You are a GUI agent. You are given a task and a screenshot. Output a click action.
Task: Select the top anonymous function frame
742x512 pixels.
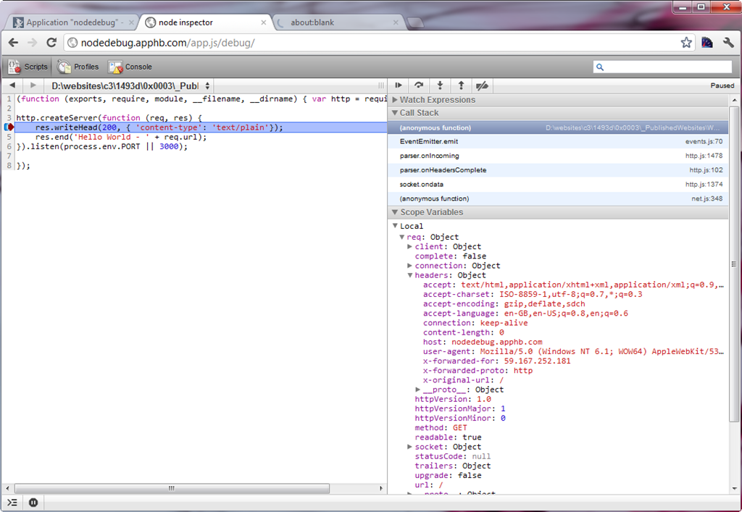[x=557, y=127]
